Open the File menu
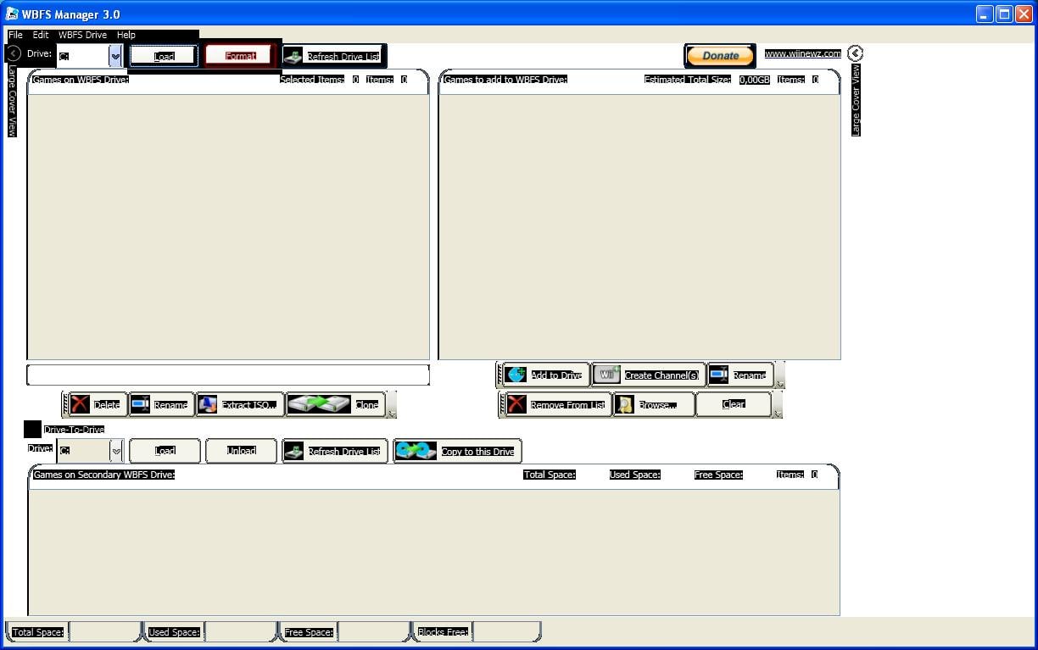 pos(15,35)
